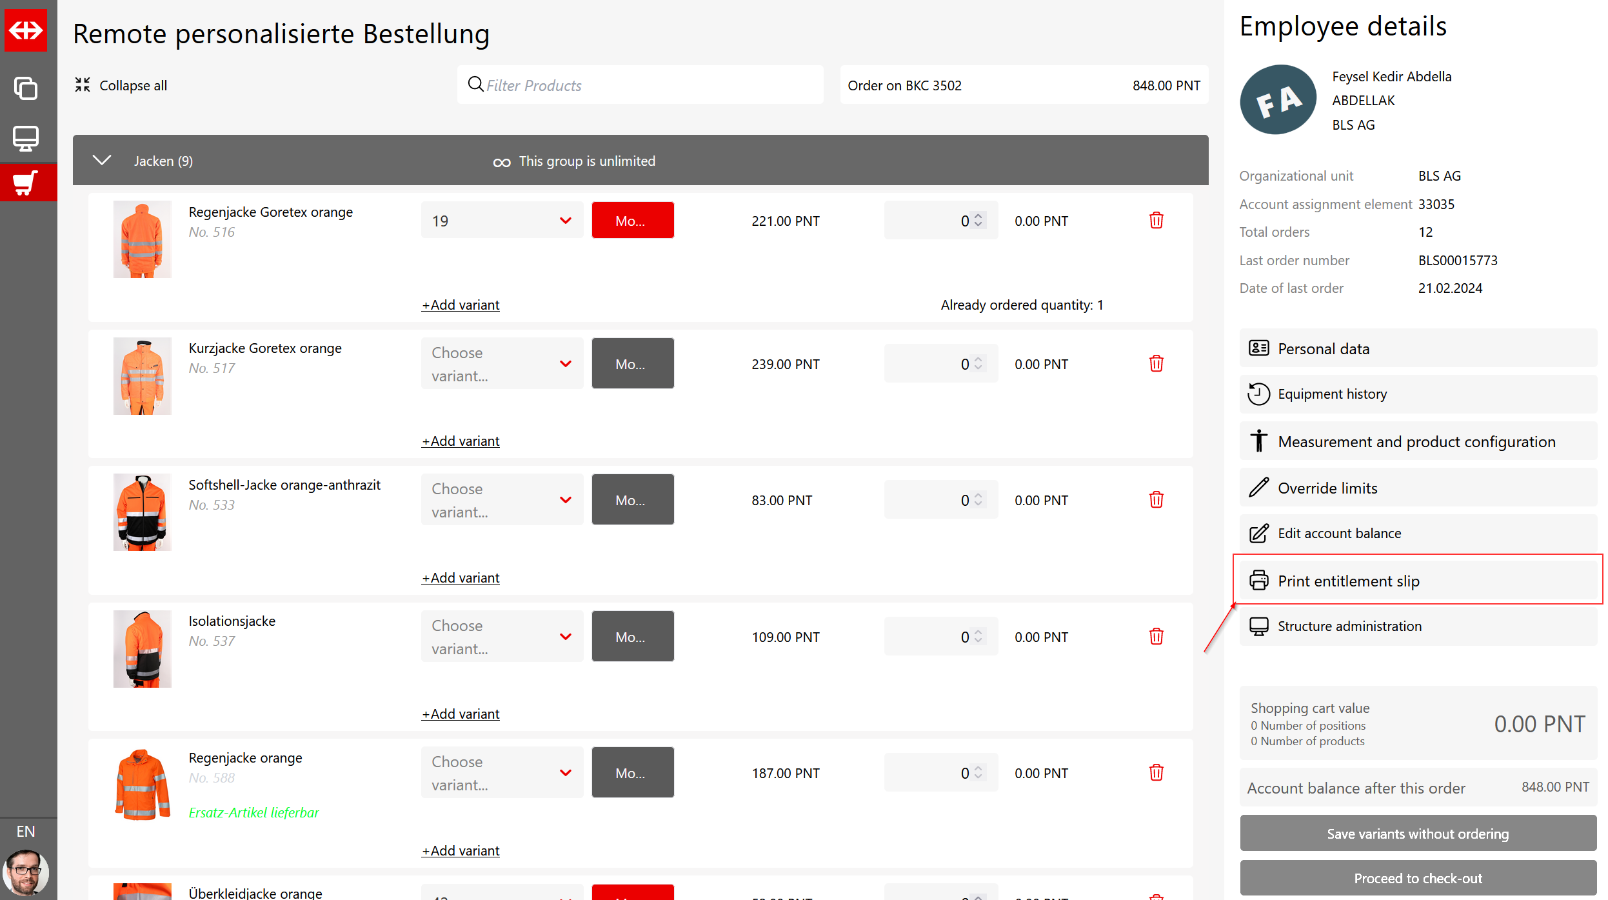Click the user profile avatar at the bottom left
The image size is (1608, 900).
click(26, 872)
